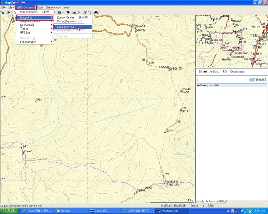Select the route creation tool icon
Image resolution: width=268 pixels, height=214 pixels.
click(90, 12)
